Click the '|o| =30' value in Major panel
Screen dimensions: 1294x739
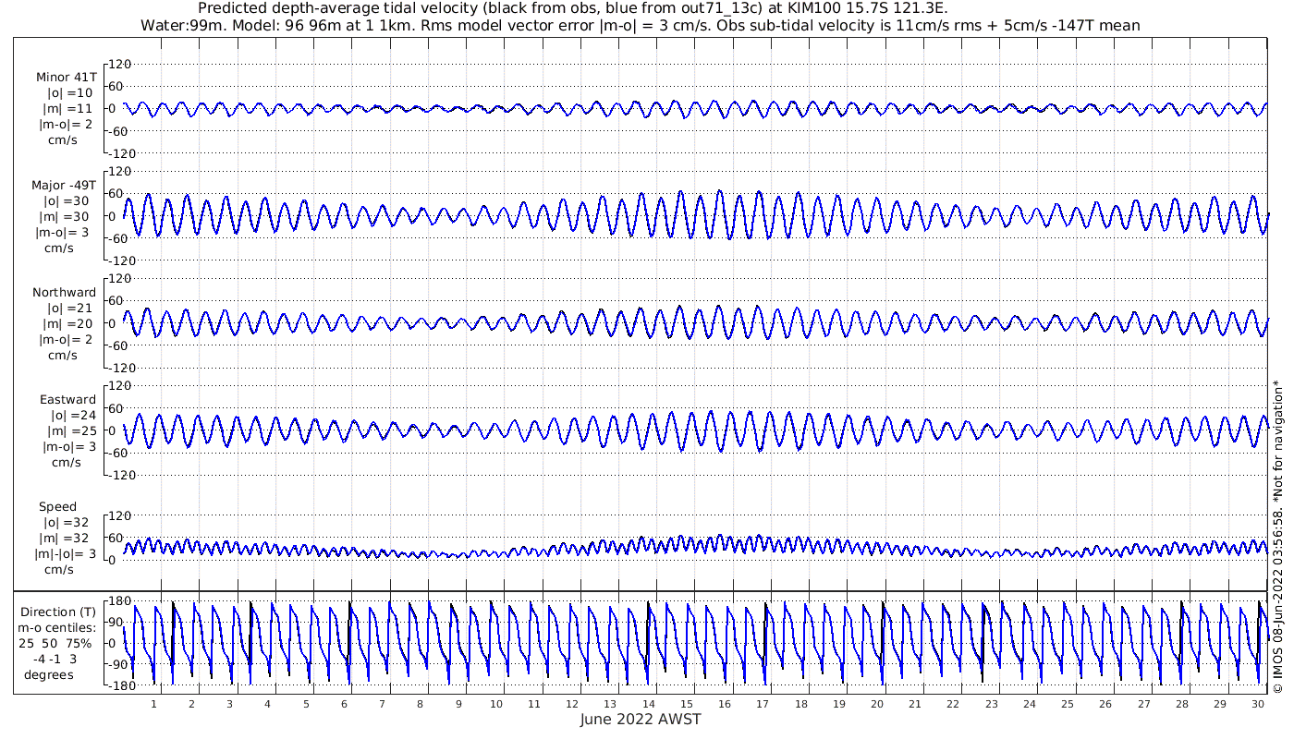67,201
